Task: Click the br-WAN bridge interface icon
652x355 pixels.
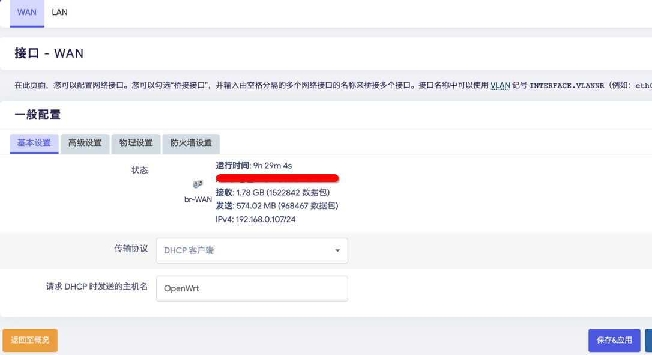Action: tap(198, 184)
